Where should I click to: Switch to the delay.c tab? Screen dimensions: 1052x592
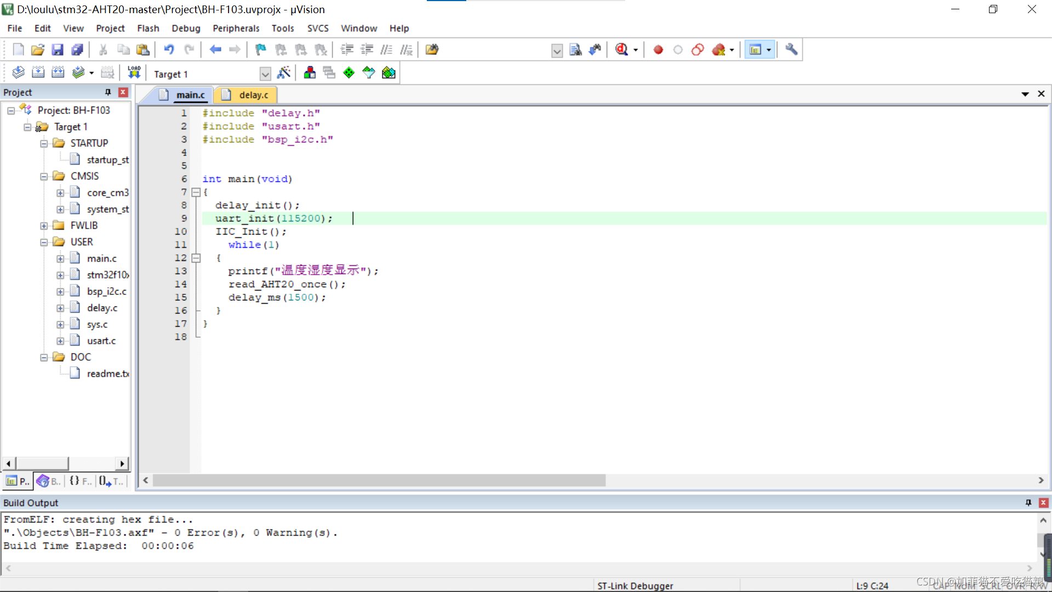[253, 95]
